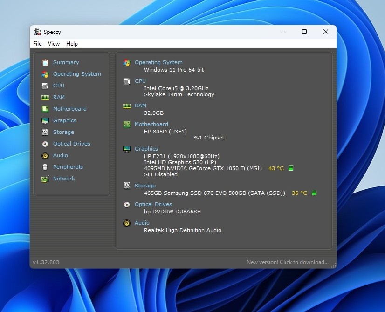Viewport: 385px width, 312px height.
Task: Open the File menu
Action: 37,44
